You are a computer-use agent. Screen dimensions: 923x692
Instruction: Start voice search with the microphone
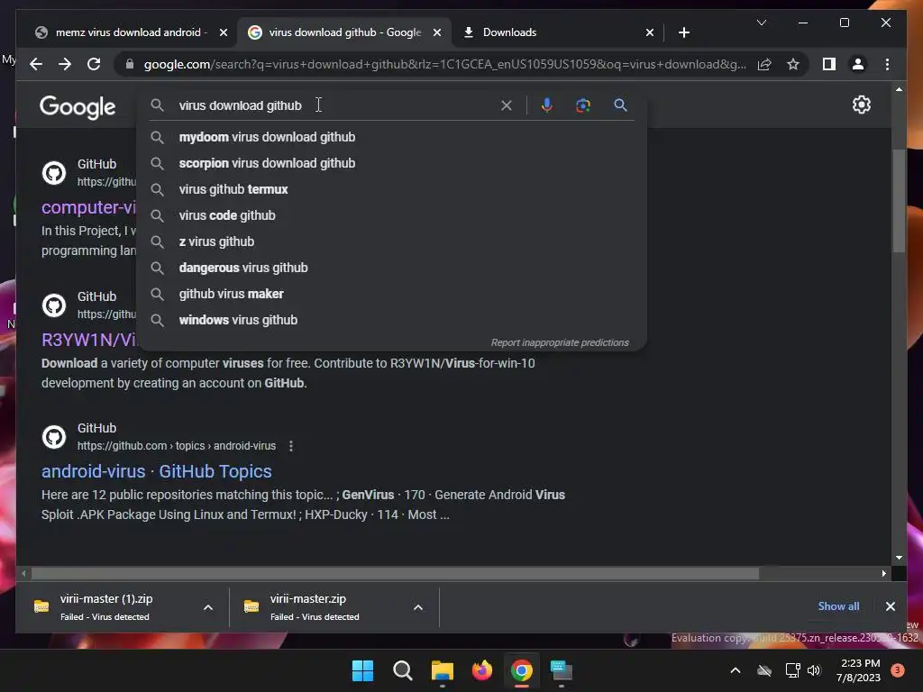pyautogui.click(x=547, y=105)
